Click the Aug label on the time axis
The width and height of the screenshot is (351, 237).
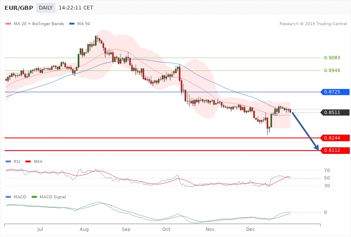point(84,229)
